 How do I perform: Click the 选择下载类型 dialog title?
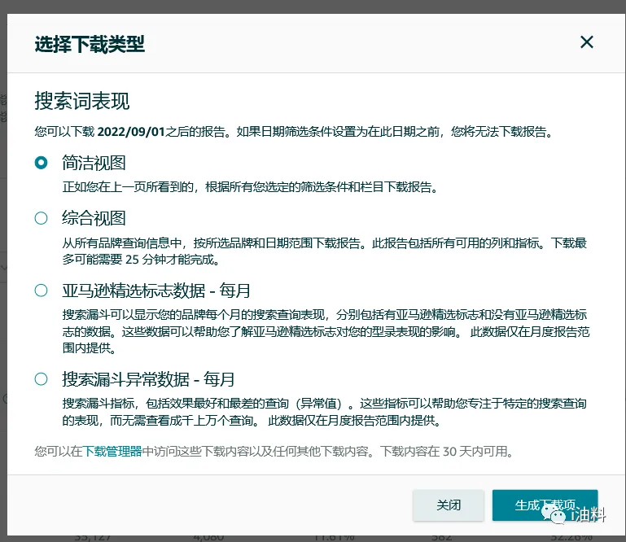tap(90, 44)
